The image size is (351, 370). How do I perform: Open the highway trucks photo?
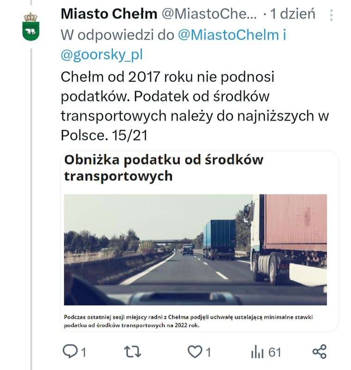(x=195, y=250)
